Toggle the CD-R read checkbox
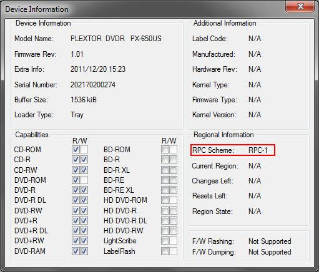This screenshot has width=319, height=272. click(x=76, y=160)
